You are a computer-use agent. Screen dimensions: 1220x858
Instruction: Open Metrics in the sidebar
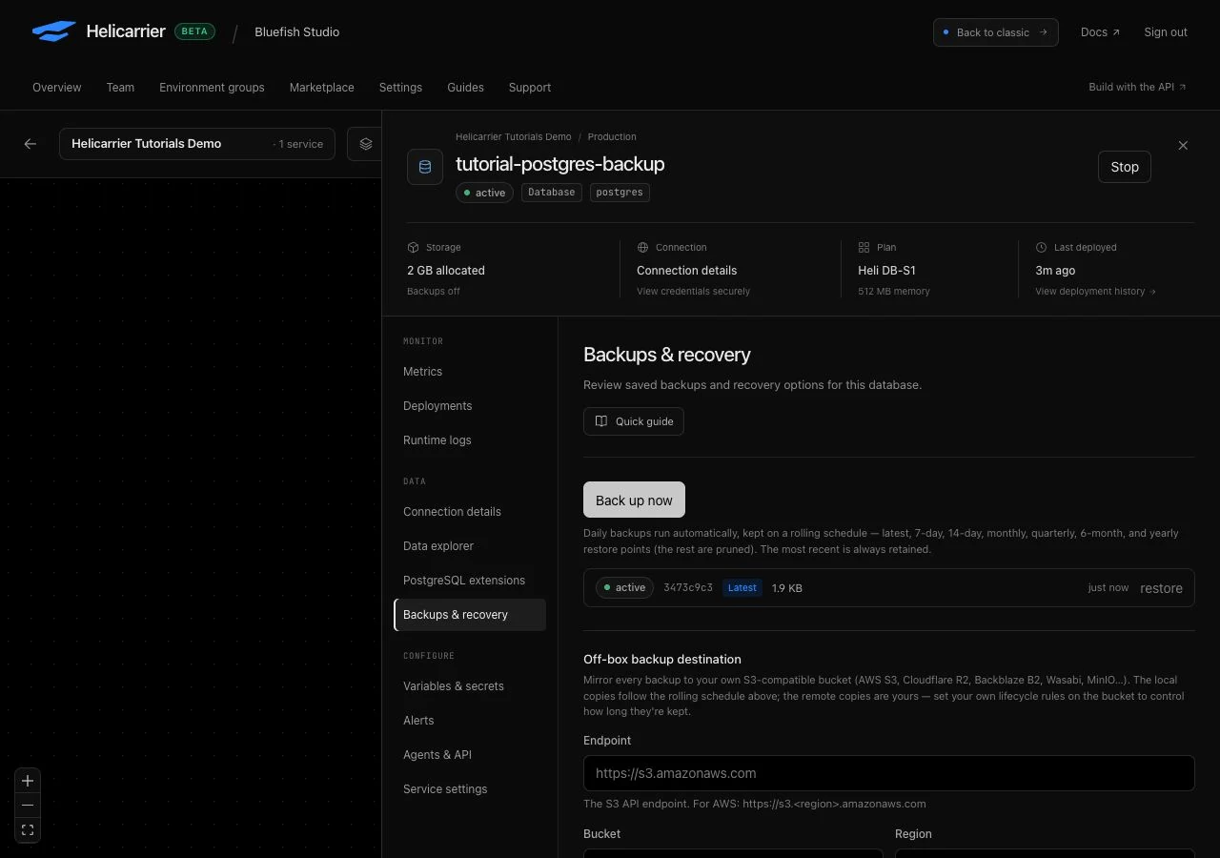470,372
